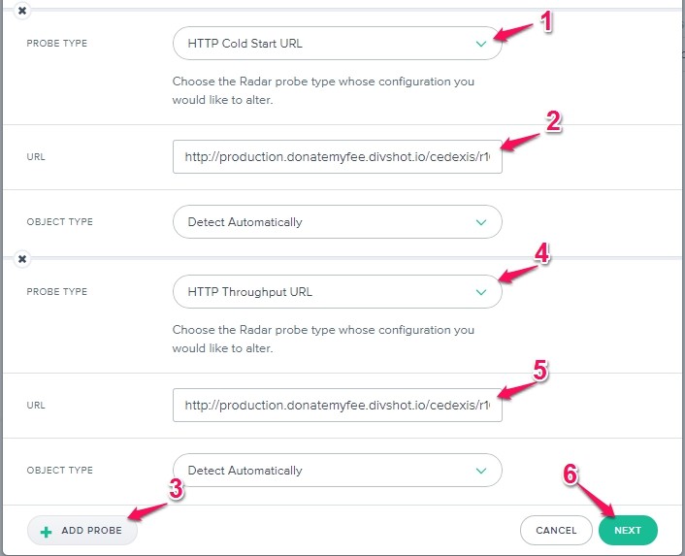Open the HTTP Throughput URL dropdown
This screenshot has height=556, width=685.
tap(337, 292)
